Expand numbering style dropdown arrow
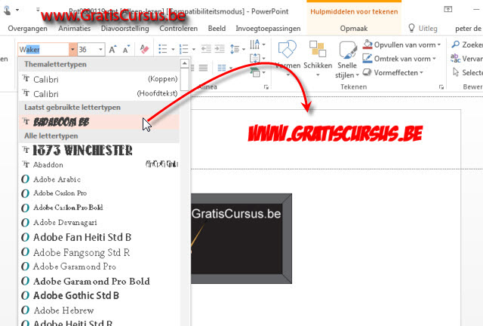The image size is (483, 326). tap(194, 49)
